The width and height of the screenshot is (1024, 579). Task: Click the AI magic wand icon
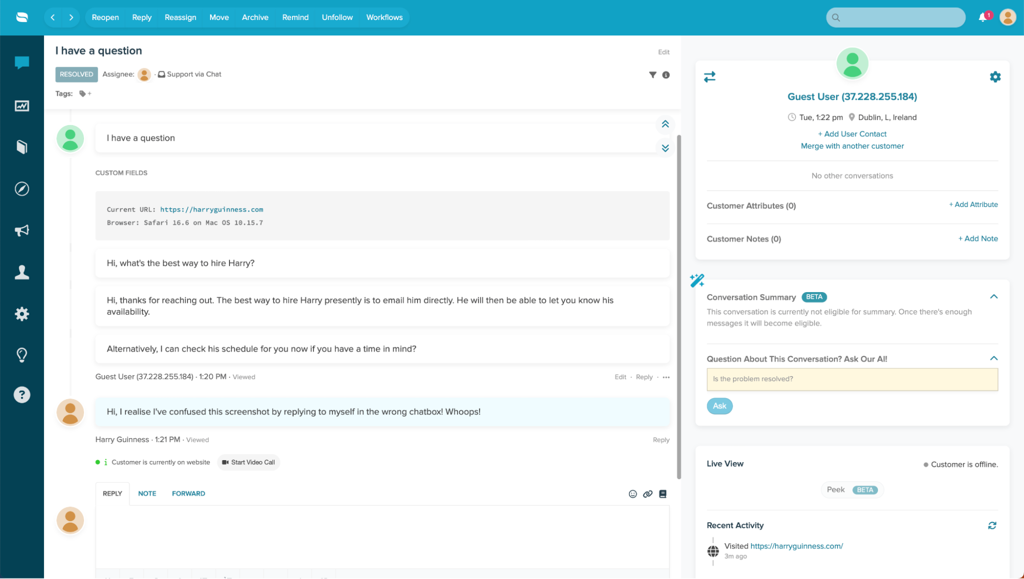coord(697,280)
